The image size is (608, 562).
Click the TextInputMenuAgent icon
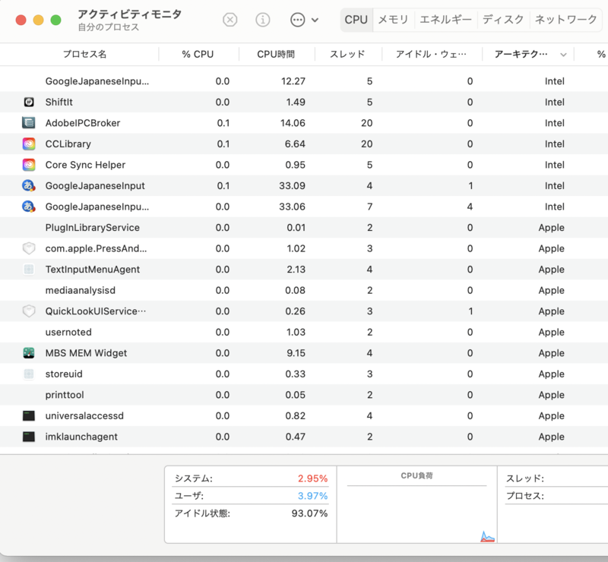click(x=29, y=270)
